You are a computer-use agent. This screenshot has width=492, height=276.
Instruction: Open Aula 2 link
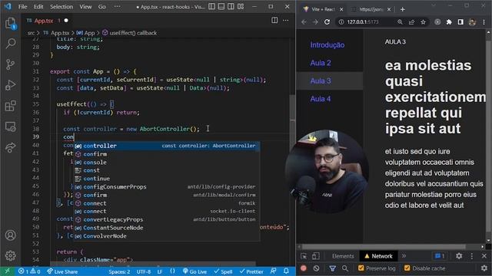coord(321,63)
